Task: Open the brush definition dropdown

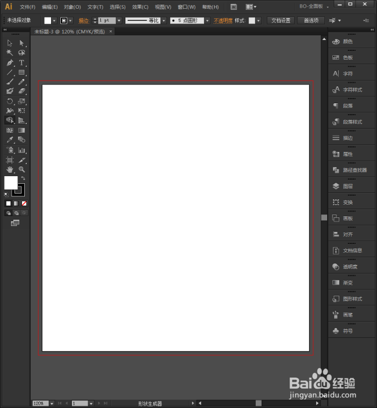Action: tap(207, 20)
